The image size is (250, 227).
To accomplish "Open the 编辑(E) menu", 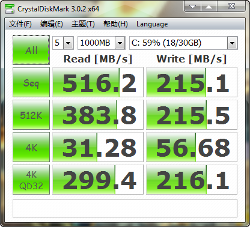I will (x=52, y=24).
